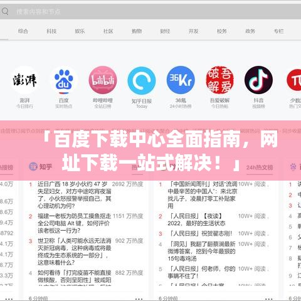
Task: Open the 抖音 TikTok icon
Action: pyautogui.click(x=258, y=80)
